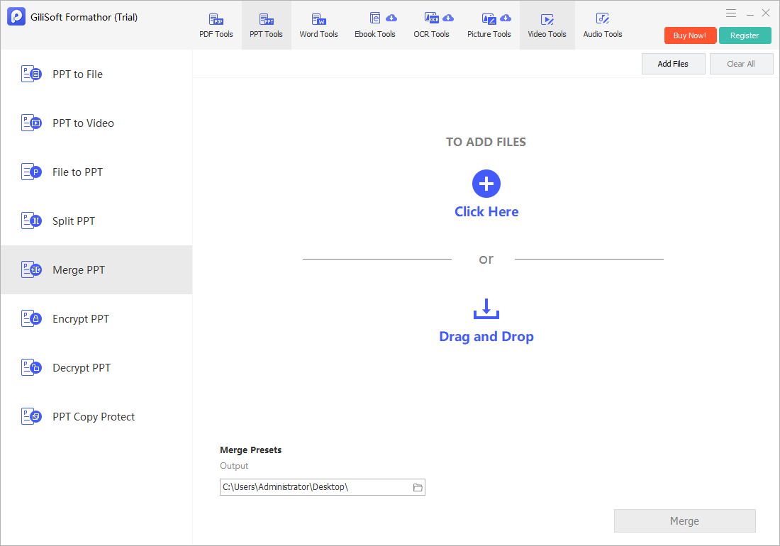The image size is (780, 546).
Task: Open the Audio Tools icon
Action: (x=603, y=19)
